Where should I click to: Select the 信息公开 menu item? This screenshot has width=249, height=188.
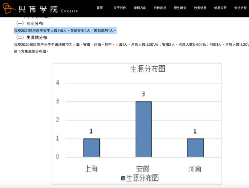point(220,8)
